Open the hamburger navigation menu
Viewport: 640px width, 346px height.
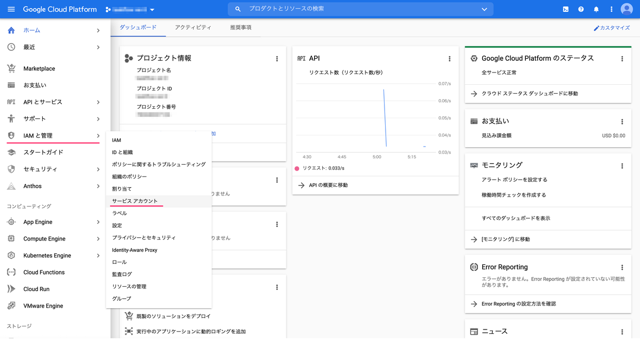pyautogui.click(x=11, y=9)
